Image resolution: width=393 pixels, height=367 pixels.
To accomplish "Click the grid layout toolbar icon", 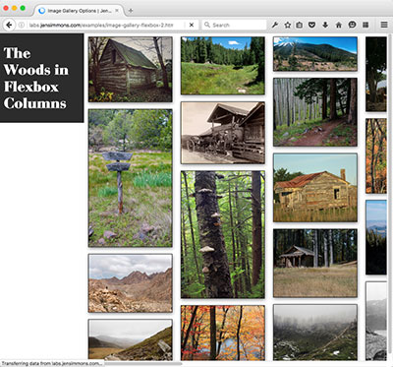I will pos(365,25).
